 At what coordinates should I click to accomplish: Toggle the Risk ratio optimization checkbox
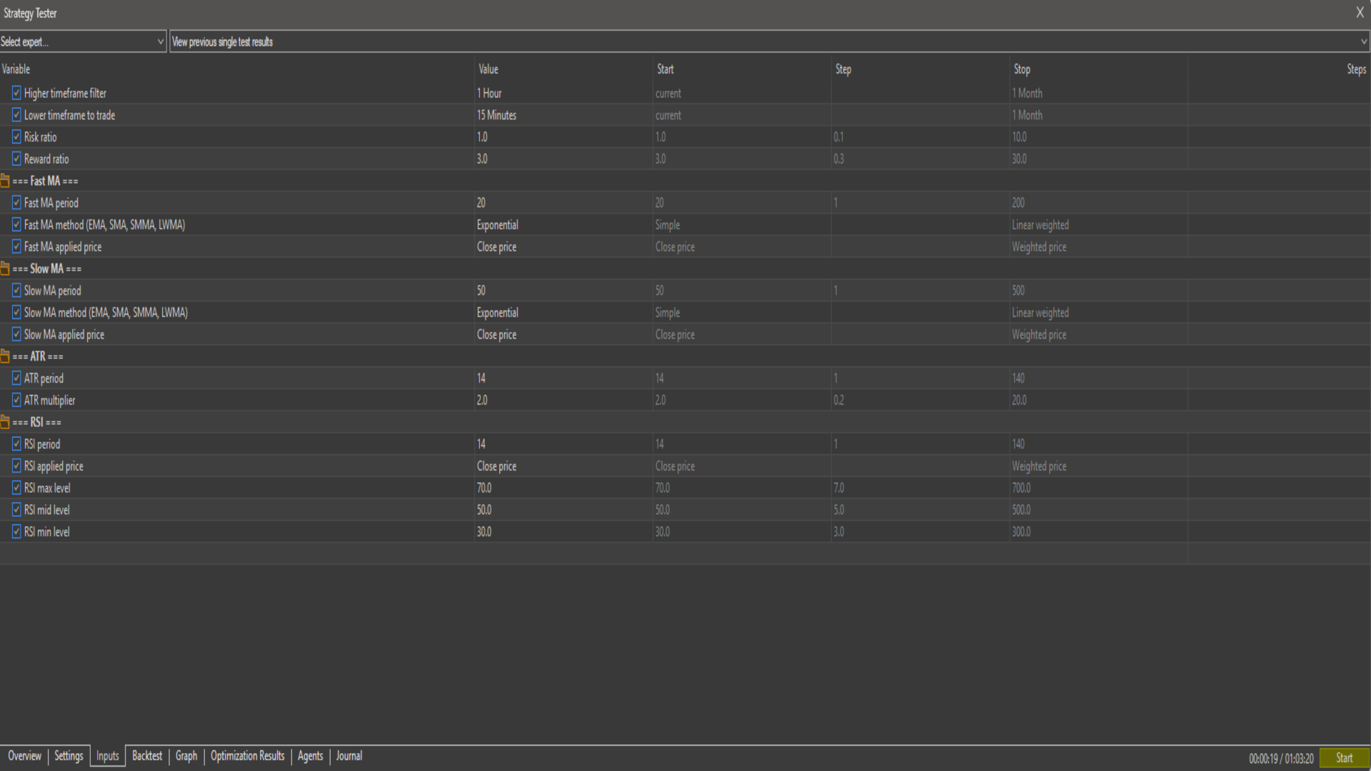click(x=16, y=137)
